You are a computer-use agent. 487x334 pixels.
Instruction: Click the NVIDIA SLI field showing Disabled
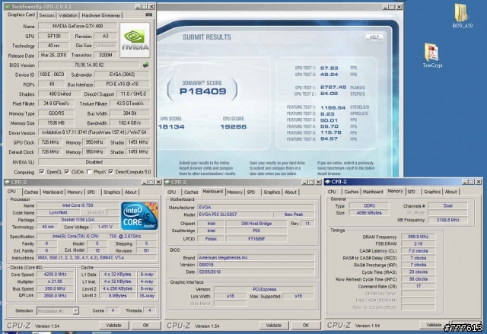pos(94,162)
